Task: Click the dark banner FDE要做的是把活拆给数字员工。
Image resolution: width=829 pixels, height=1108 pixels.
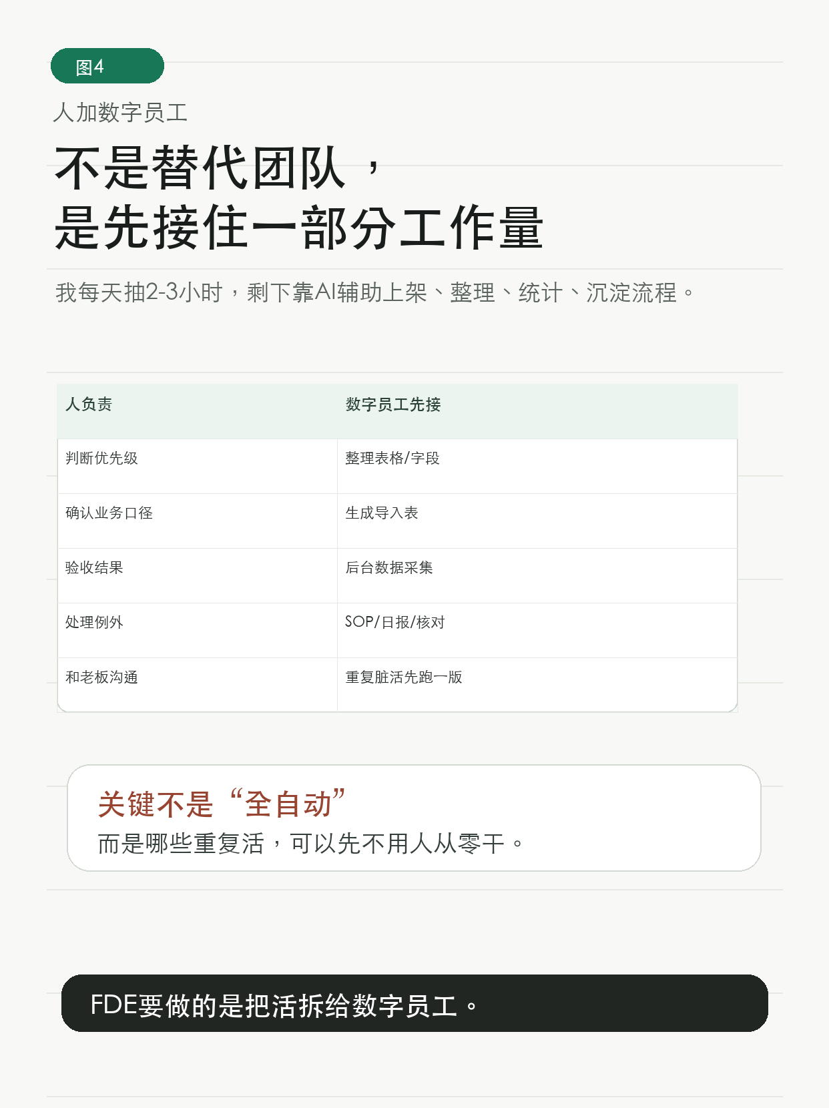Action: (414, 1003)
